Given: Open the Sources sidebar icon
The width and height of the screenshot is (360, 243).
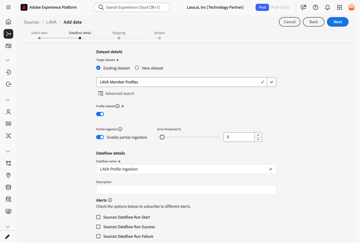Looking at the screenshot, I should click(x=8, y=34).
